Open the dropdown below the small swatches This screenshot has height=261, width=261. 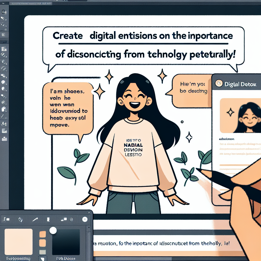pyautogui.click(x=43, y=259)
